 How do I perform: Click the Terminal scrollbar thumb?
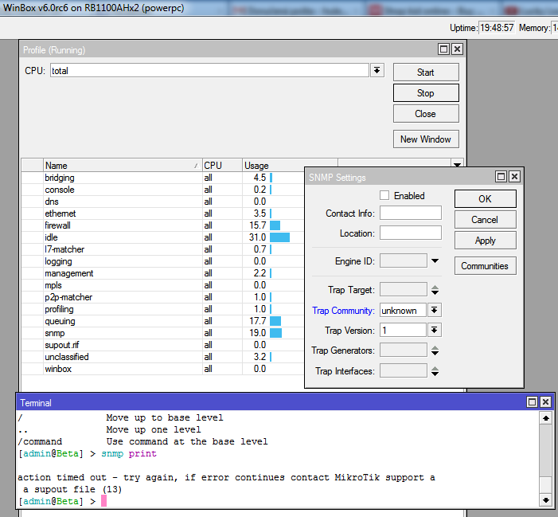coord(545,484)
